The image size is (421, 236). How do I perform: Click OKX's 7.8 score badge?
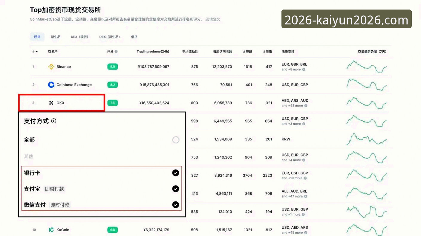point(113,103)
